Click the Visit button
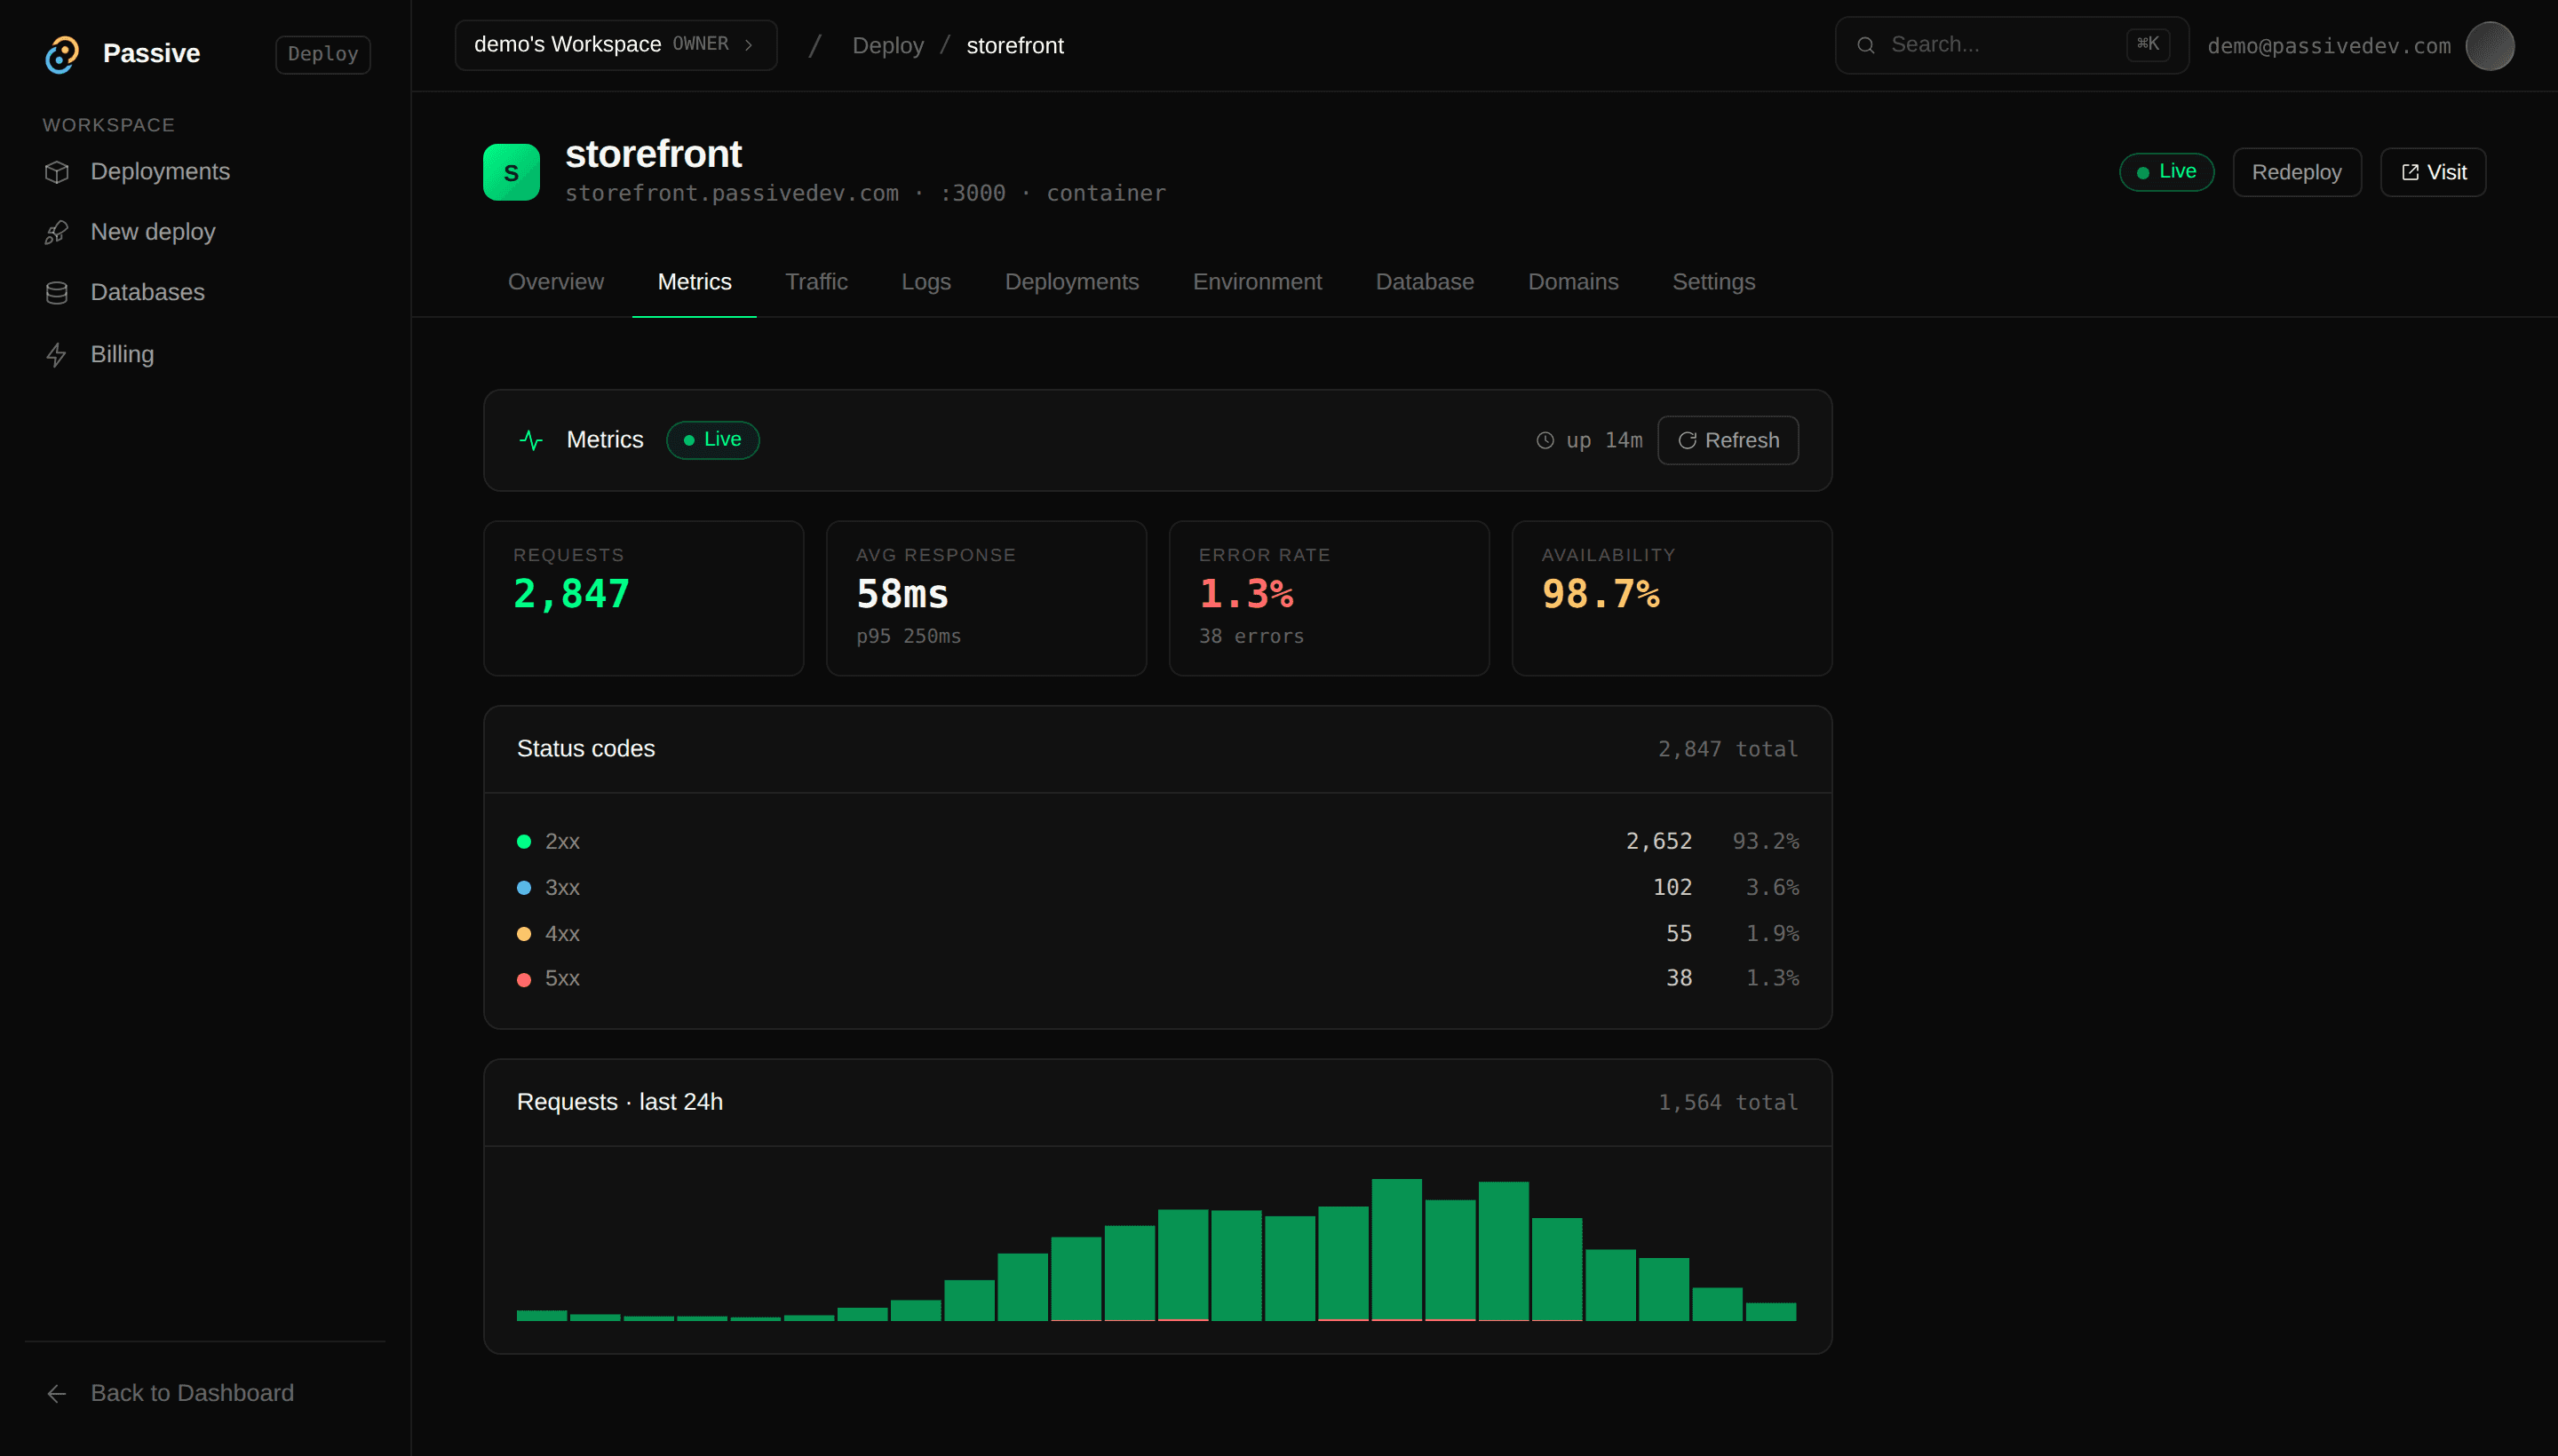Screen dimensions: 2558x1456 (x=2433, y=172)
